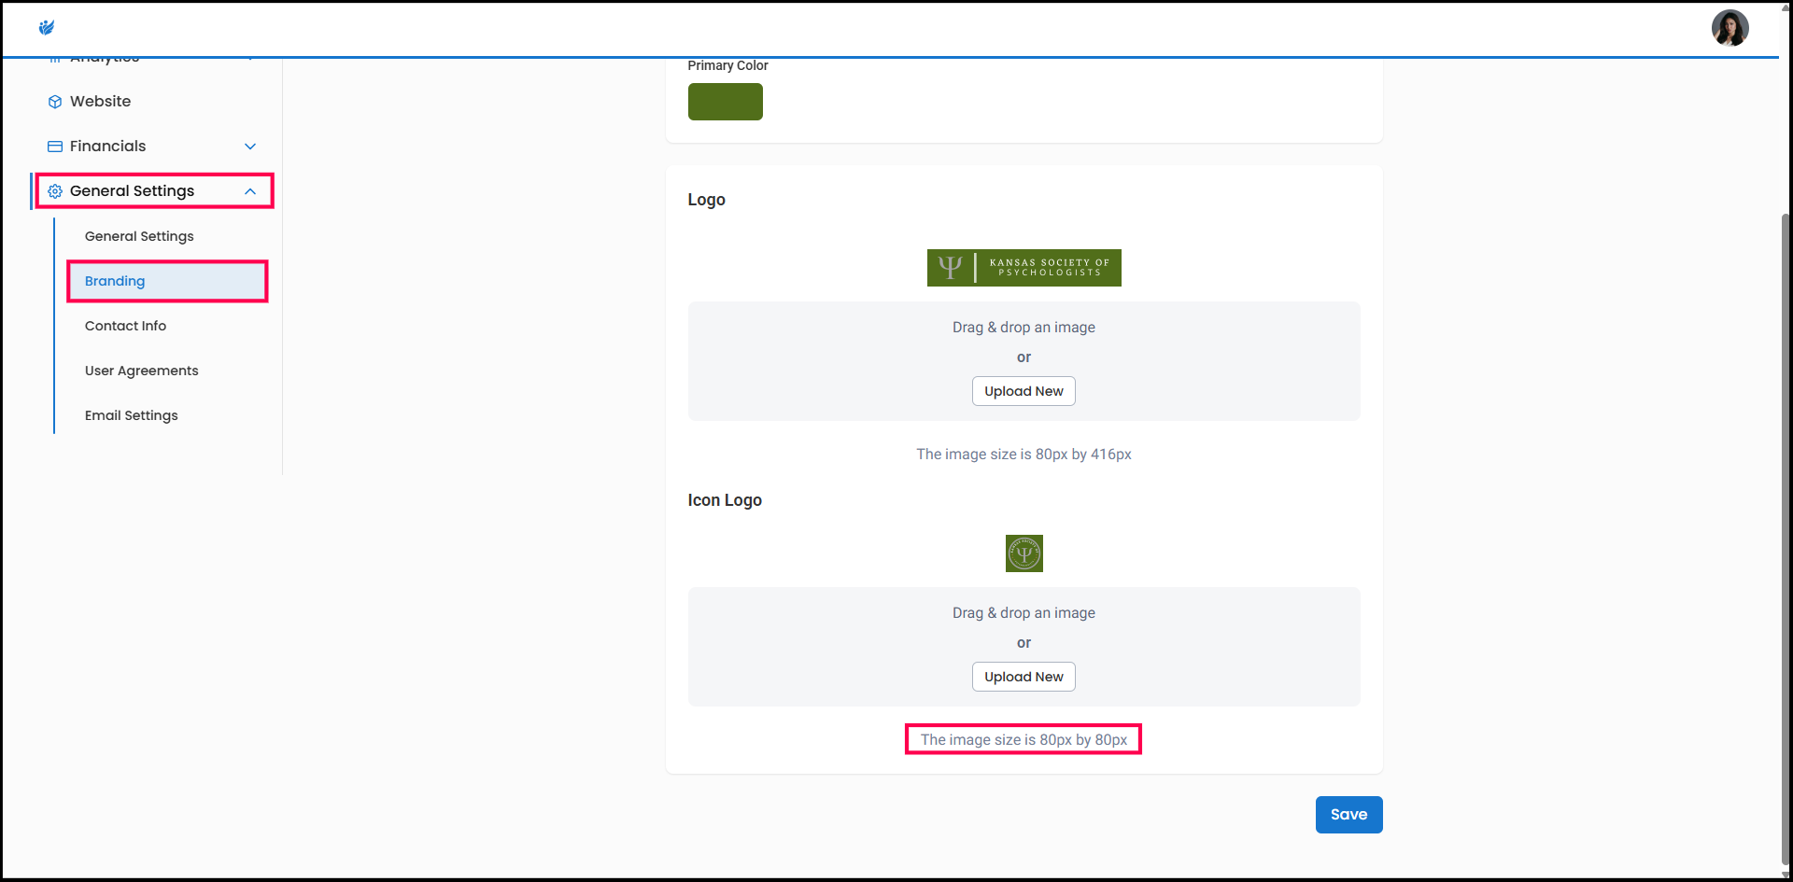This screenshot has height=882, width=1793.
Task: Expand the Financials section chevron
Action: (x=250, y=147)
